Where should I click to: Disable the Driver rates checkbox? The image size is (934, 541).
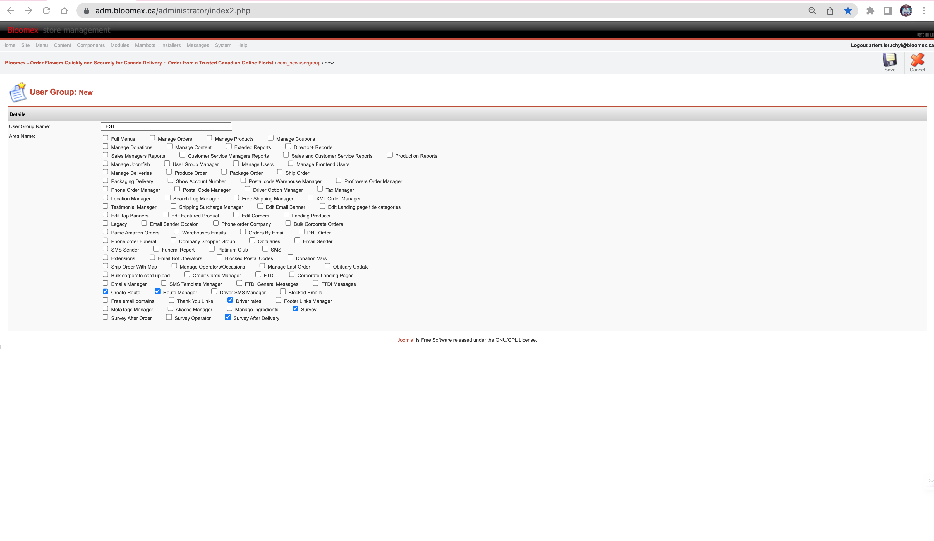pyautogui.click(x=230, y=300)
